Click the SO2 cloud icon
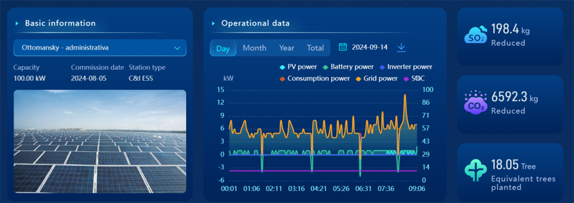574x203 pixels. tap(475, 35)
